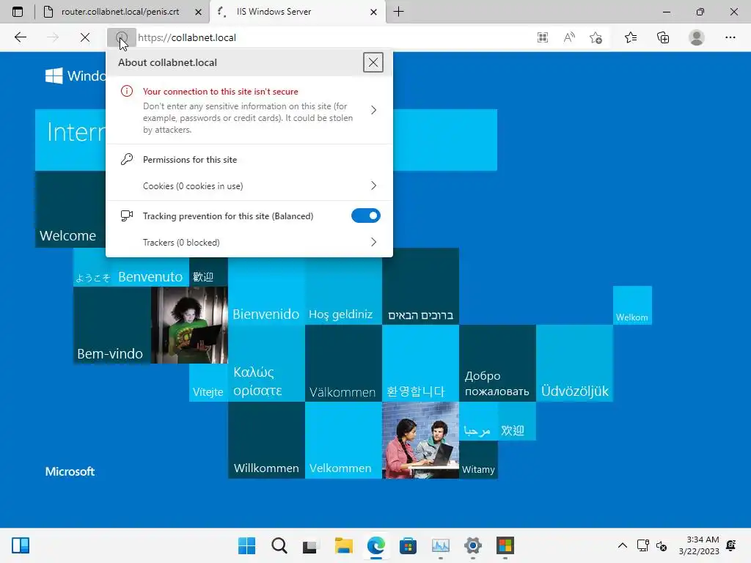
Task: Expand Trackers blocked details chevron
Action: coord(373,242)
